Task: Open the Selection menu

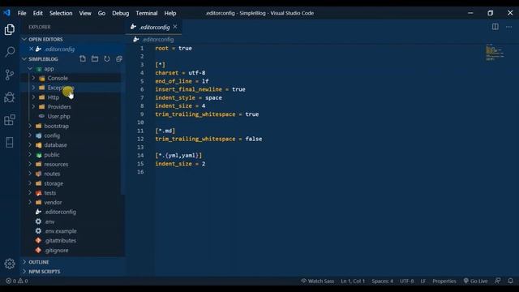Action: point(61,13)
